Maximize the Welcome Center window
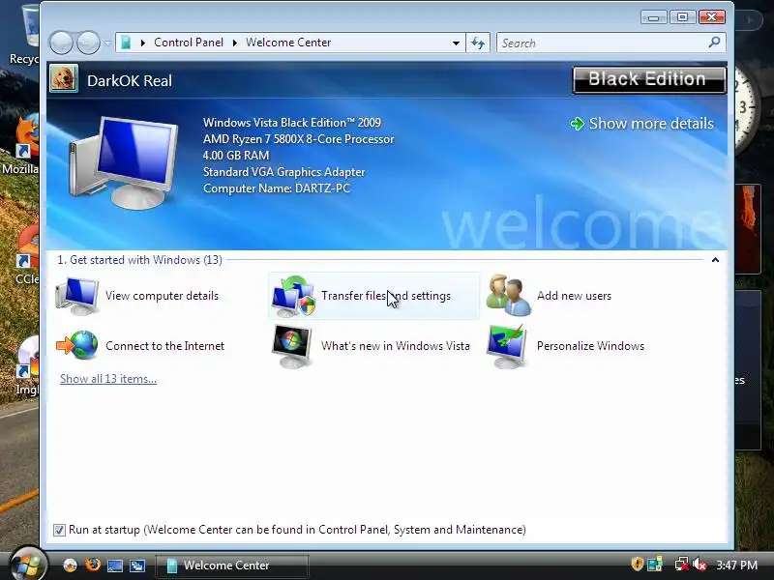 [683, 17]
